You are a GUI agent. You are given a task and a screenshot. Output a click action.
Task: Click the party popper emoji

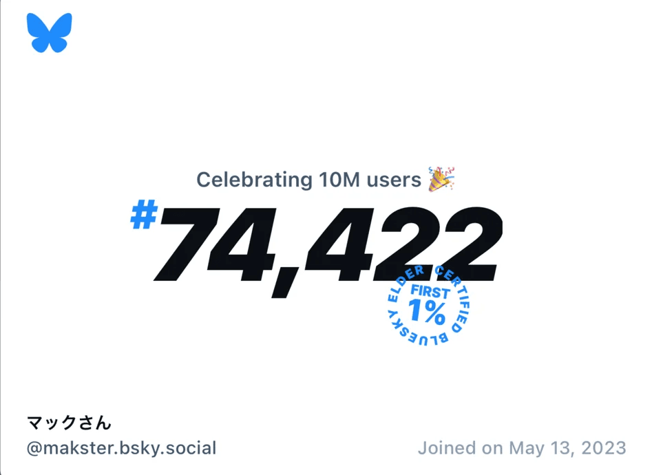pos(441,179)
